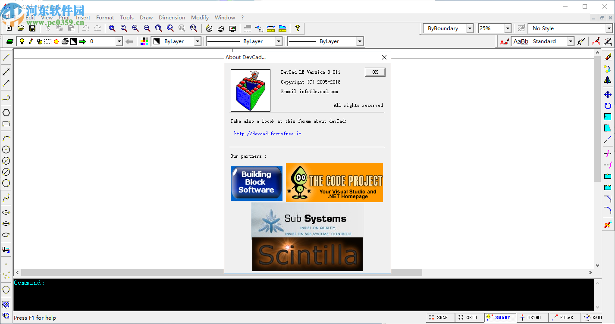The height and width of the screenshot is (324, 615).
Task: Click the Sub Systems partner banner
Action: point(308,221)
